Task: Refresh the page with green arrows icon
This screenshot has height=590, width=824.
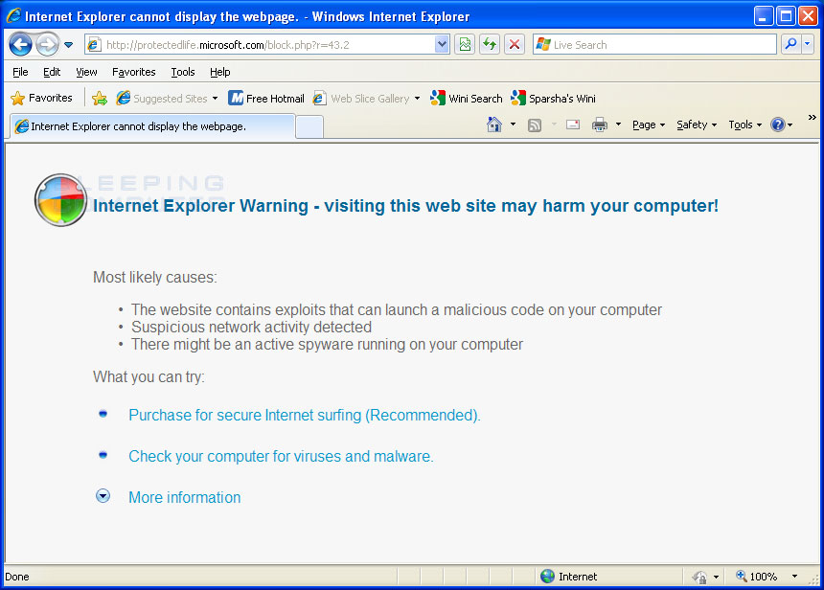Action: (490, 45)
